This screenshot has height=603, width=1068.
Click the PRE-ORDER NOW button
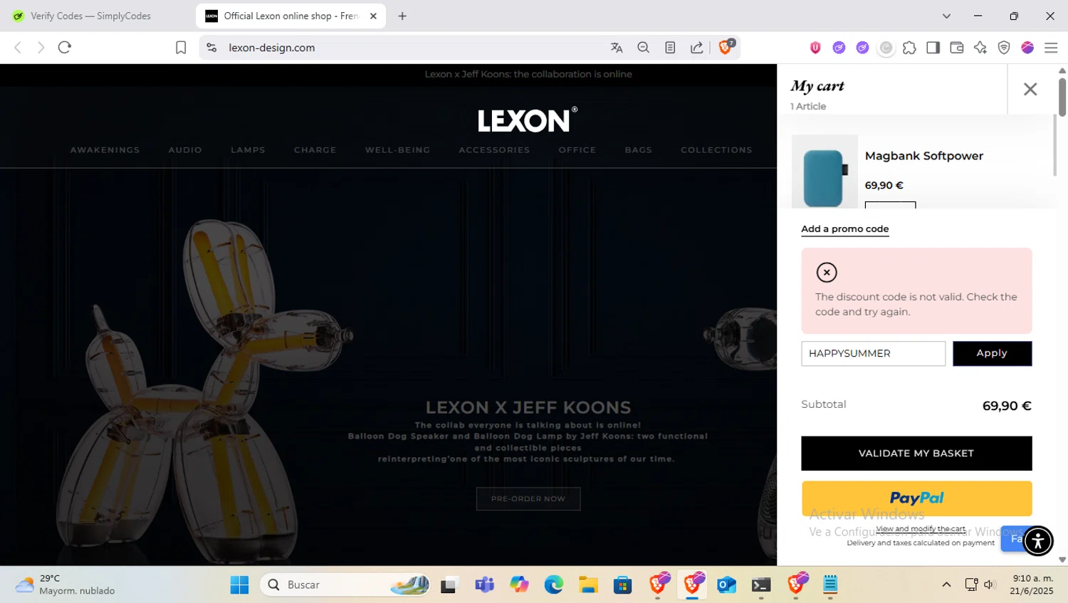pyautogui.click(x=528, y=499)
